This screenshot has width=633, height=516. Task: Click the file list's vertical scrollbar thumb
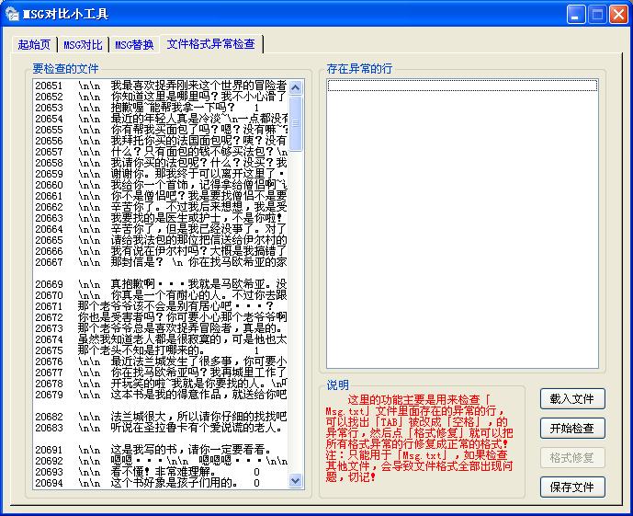coord(296,122)
